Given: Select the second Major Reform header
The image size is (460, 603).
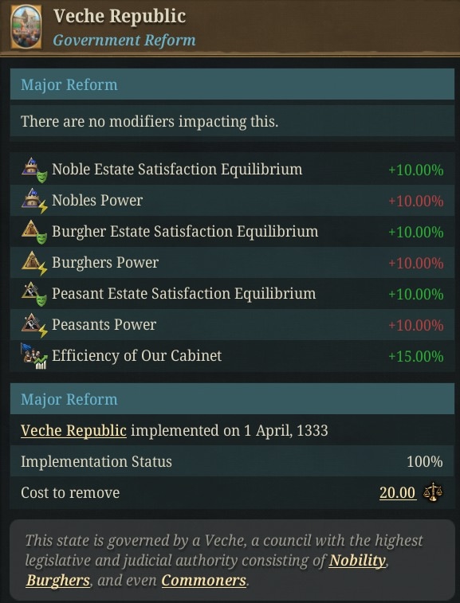Looking at the screenshot, I should [232, 399].
